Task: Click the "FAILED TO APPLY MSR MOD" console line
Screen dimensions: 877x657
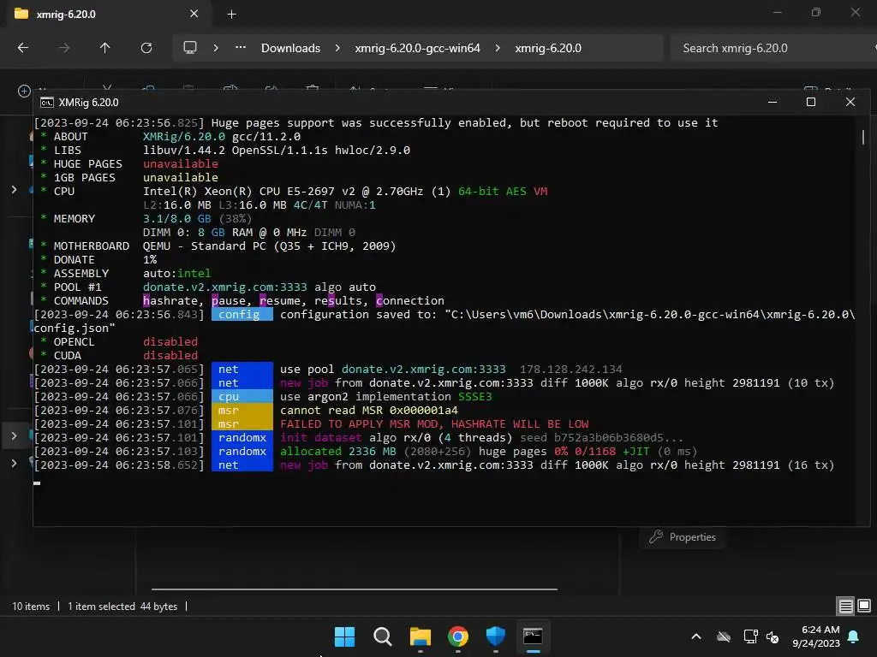Action: pyautogui.click(x=434, y=424)
